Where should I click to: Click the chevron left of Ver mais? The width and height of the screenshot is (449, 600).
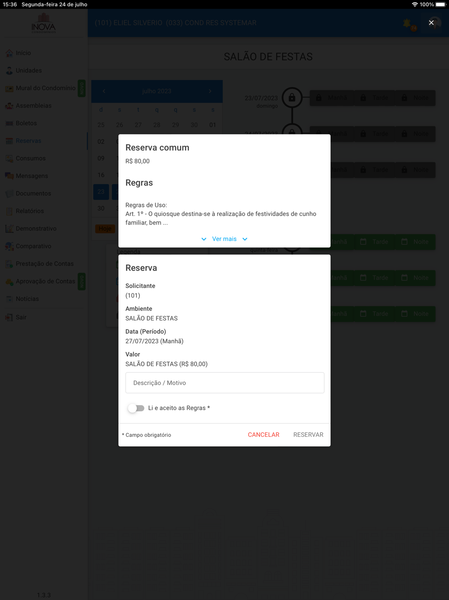click(204, 239)
